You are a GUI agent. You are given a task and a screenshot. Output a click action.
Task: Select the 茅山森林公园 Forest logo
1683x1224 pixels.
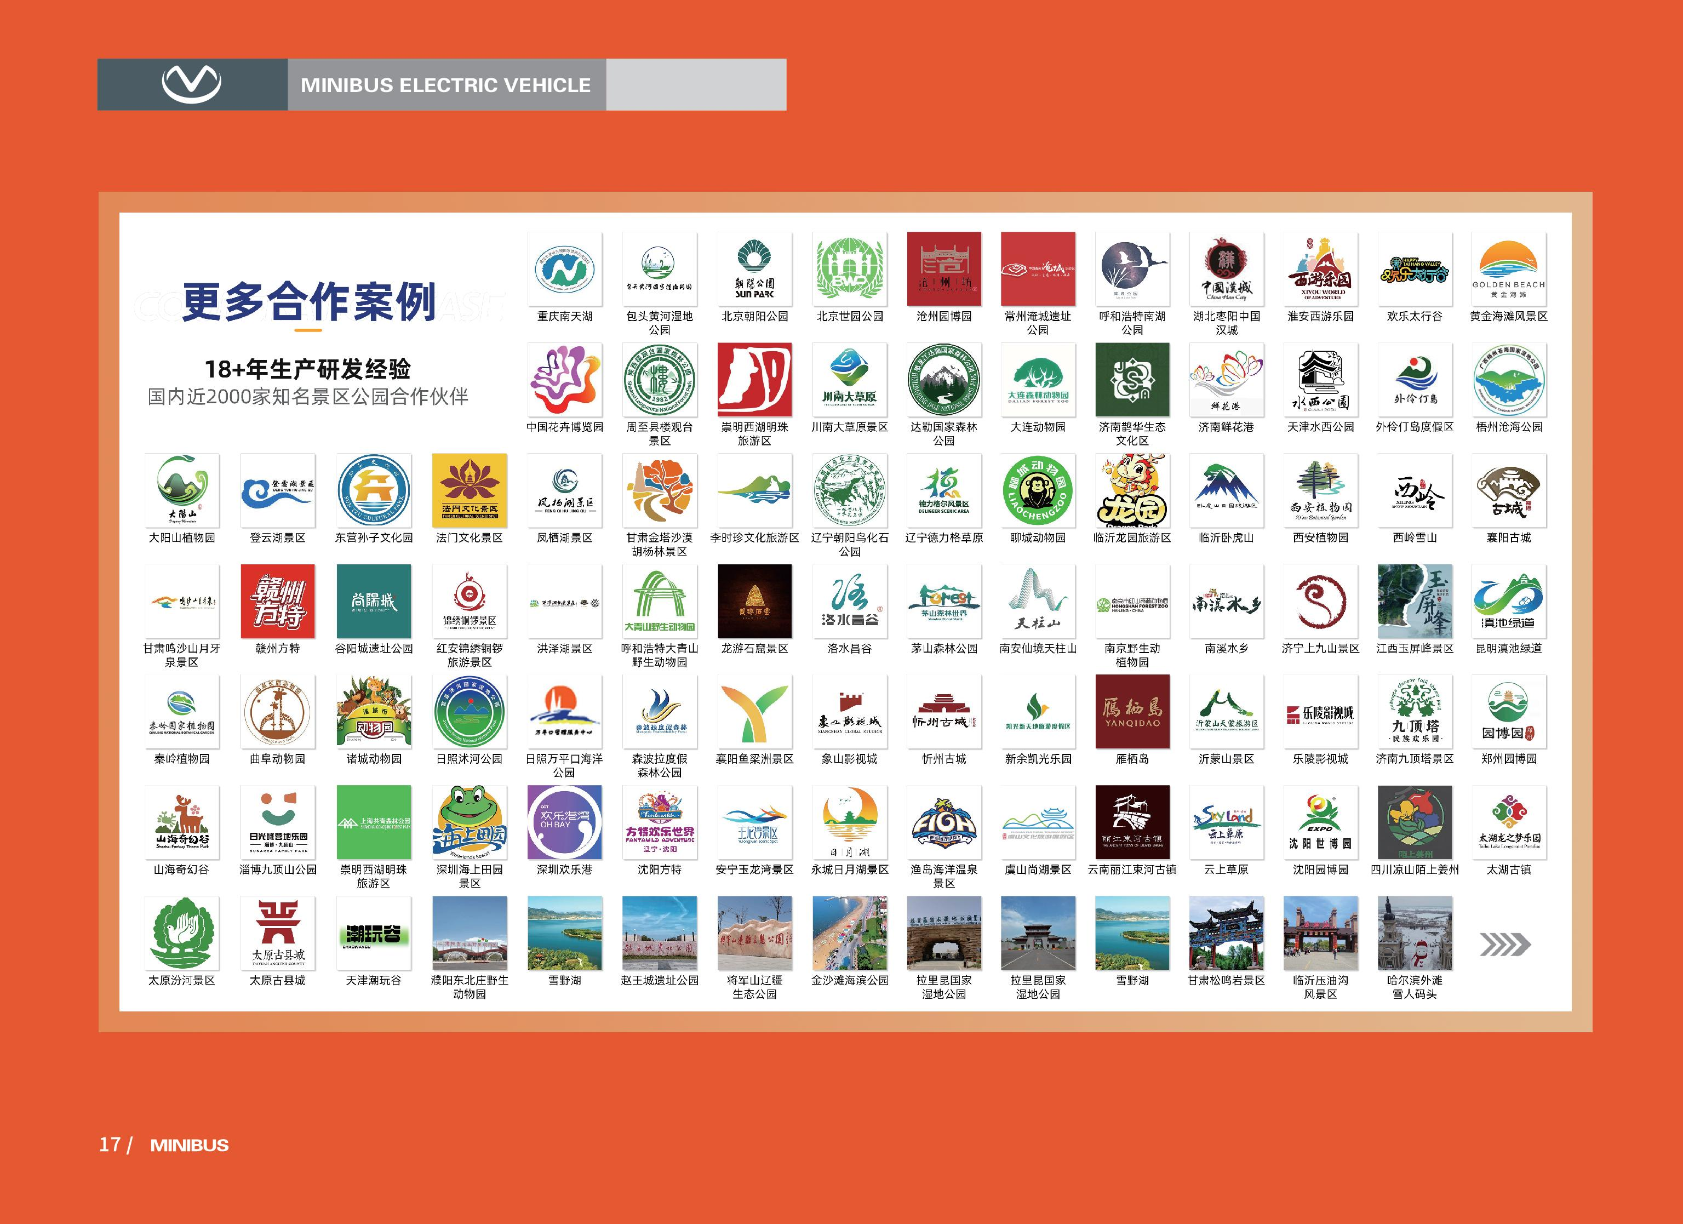(944, 601)
